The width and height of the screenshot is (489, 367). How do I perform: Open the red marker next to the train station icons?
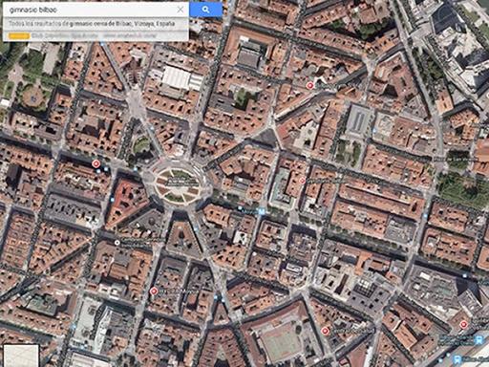coord(463,325)
